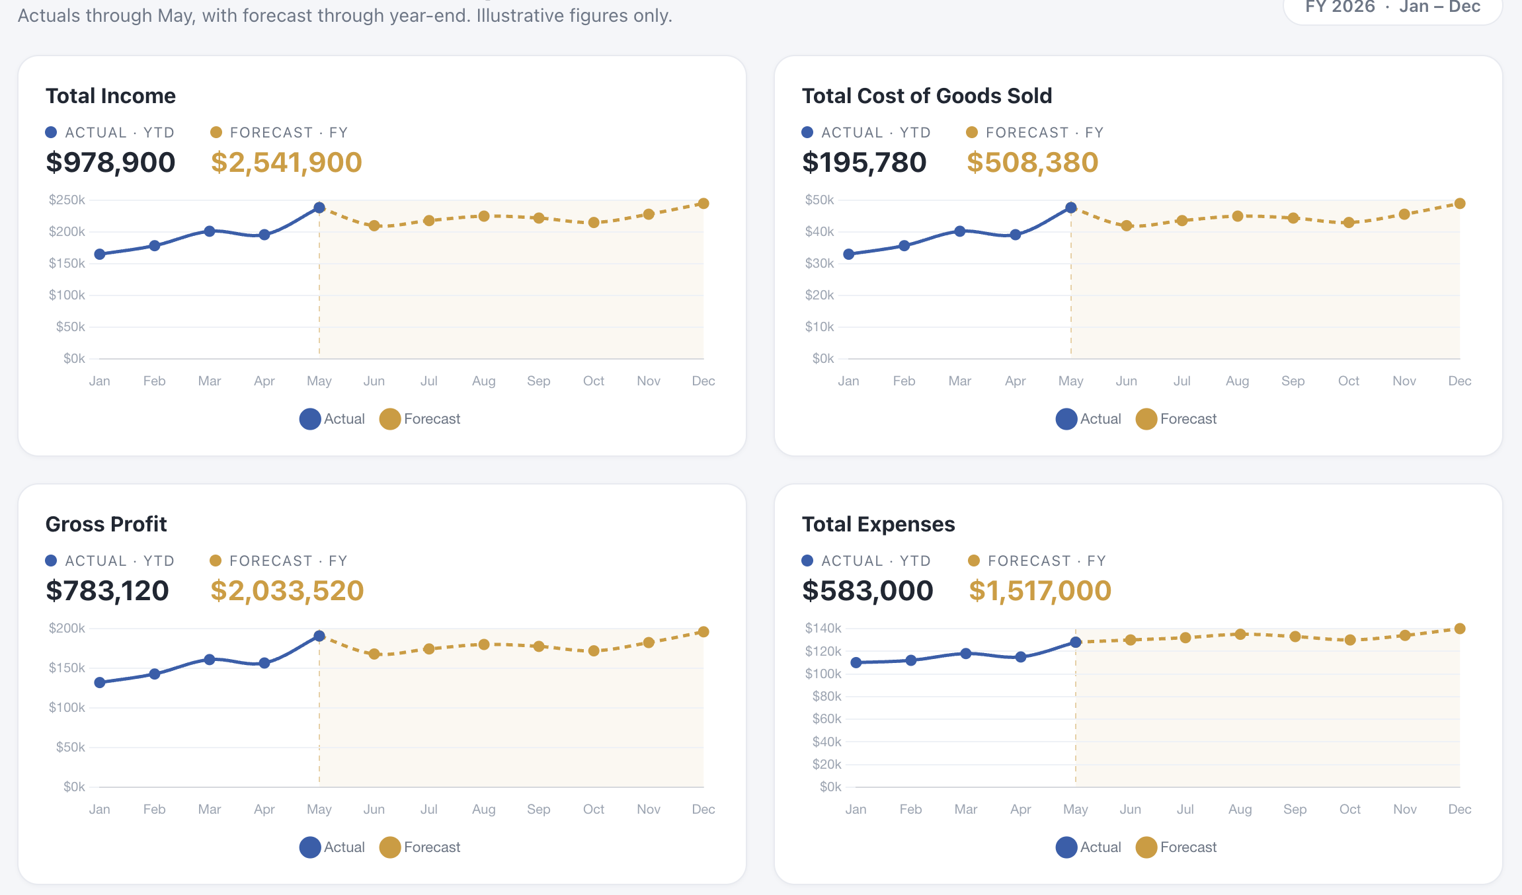The height and width of the screenshot is (895, 1522).
Task: Click the Dec forecast point in Total Income chart
Action: pyautogui.click(x=703, y=204)
